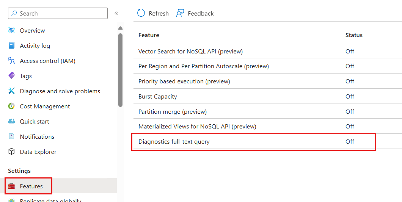Click the Refresh button
The width and height of the screenshot is (402, 202).
pyautogui.click(x=153, y=13)
